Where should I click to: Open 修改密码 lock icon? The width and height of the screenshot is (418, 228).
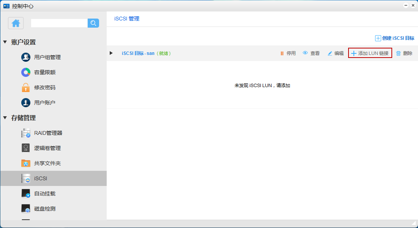click(26, 87)
